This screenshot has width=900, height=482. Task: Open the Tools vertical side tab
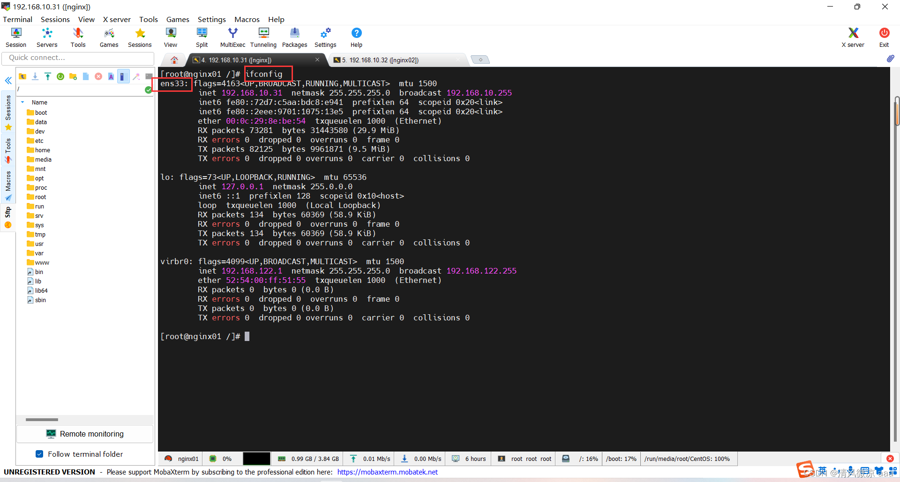pos(8,150)
